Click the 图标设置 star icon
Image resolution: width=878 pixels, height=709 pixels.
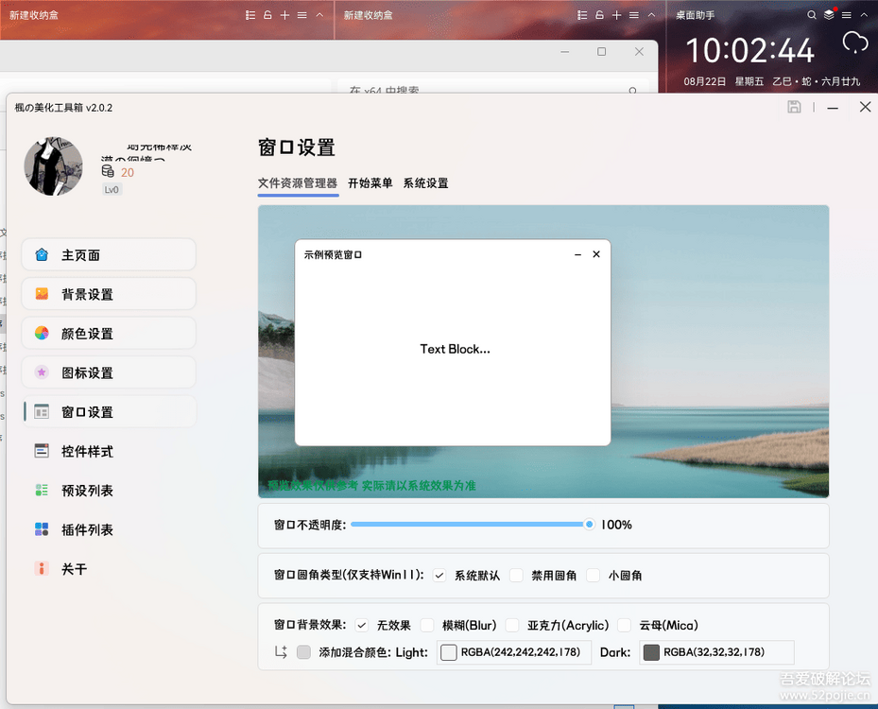coord(42,372)
